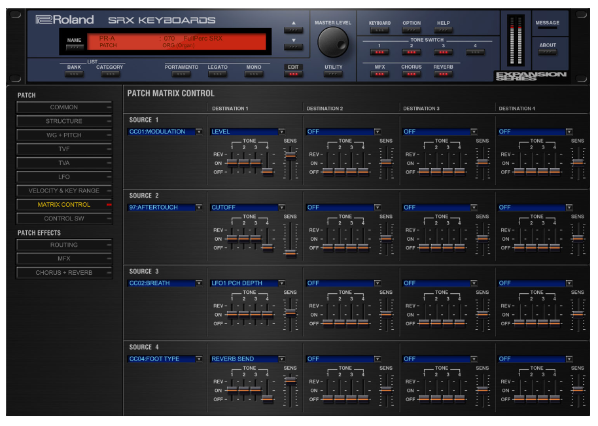Open Source 2 97:AFTERTOUCH dropdown
598x426 pixels.
(x=165, y=207)
